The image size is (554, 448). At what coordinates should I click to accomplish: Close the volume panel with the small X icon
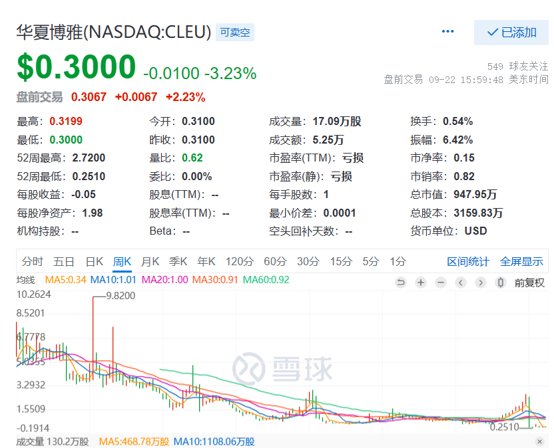click(x=539, y=441)
